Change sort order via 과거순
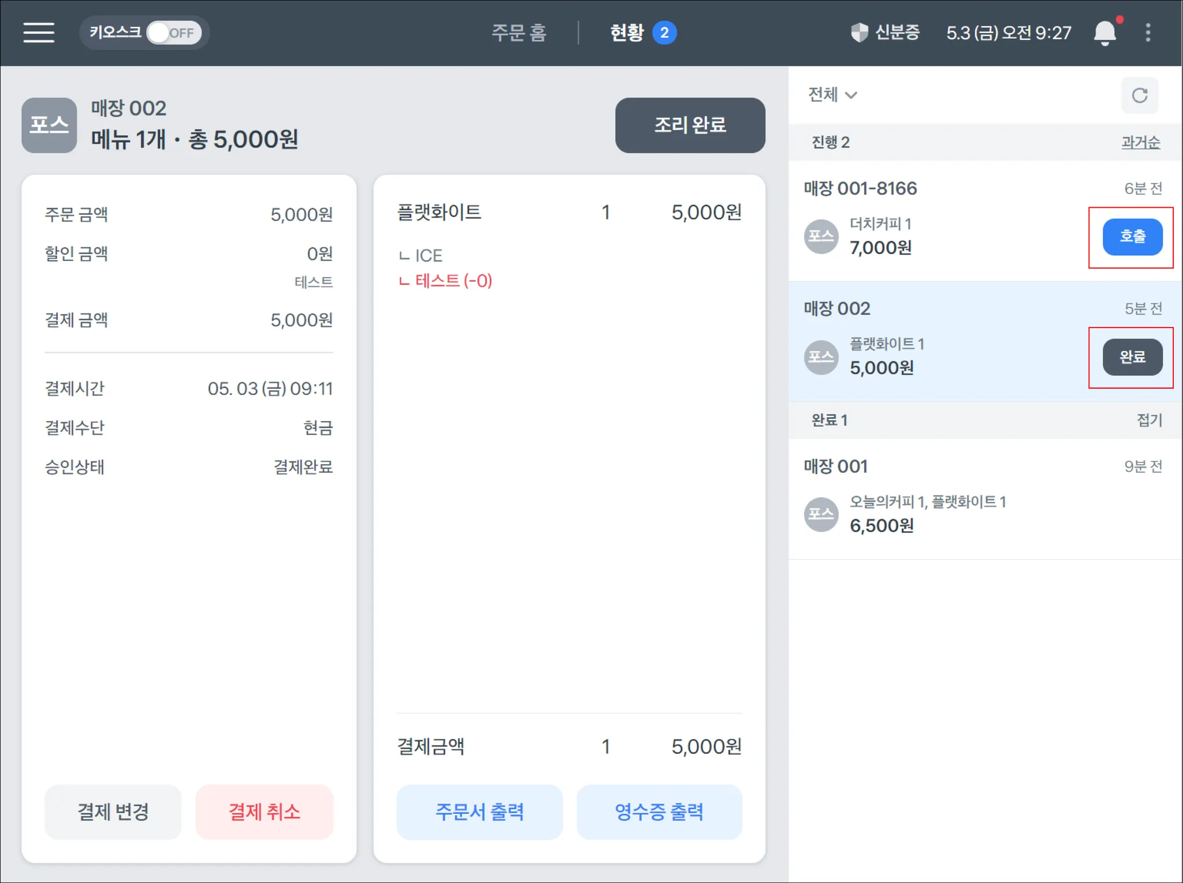The image size is (1183, 883). (x=1140, y=142)
